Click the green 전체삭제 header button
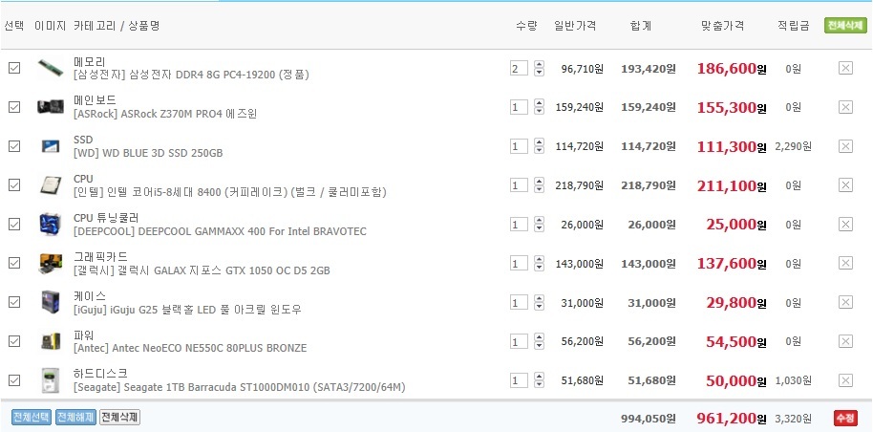The image size is (873, 432). [845, 26]
